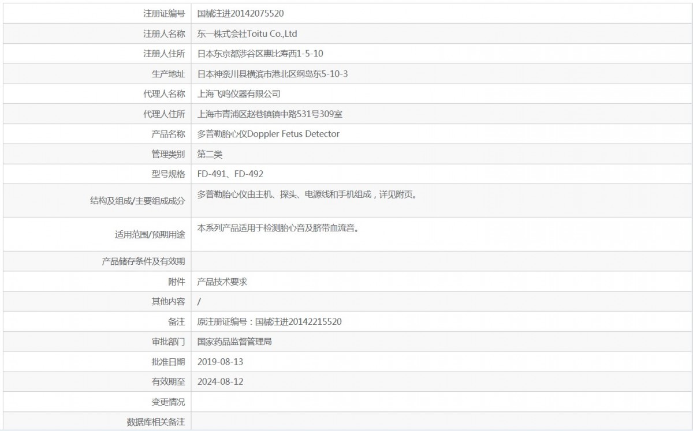The image size is (693, 431).
Task: Select product name 多普勒胎心仪Doppler Fetus Detector
Action: point(269,134)
